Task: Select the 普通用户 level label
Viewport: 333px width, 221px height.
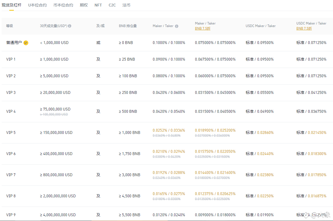Action: [x=14, y=43]
